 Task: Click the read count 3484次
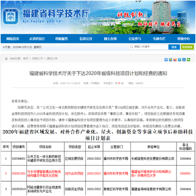click(139, 83)
